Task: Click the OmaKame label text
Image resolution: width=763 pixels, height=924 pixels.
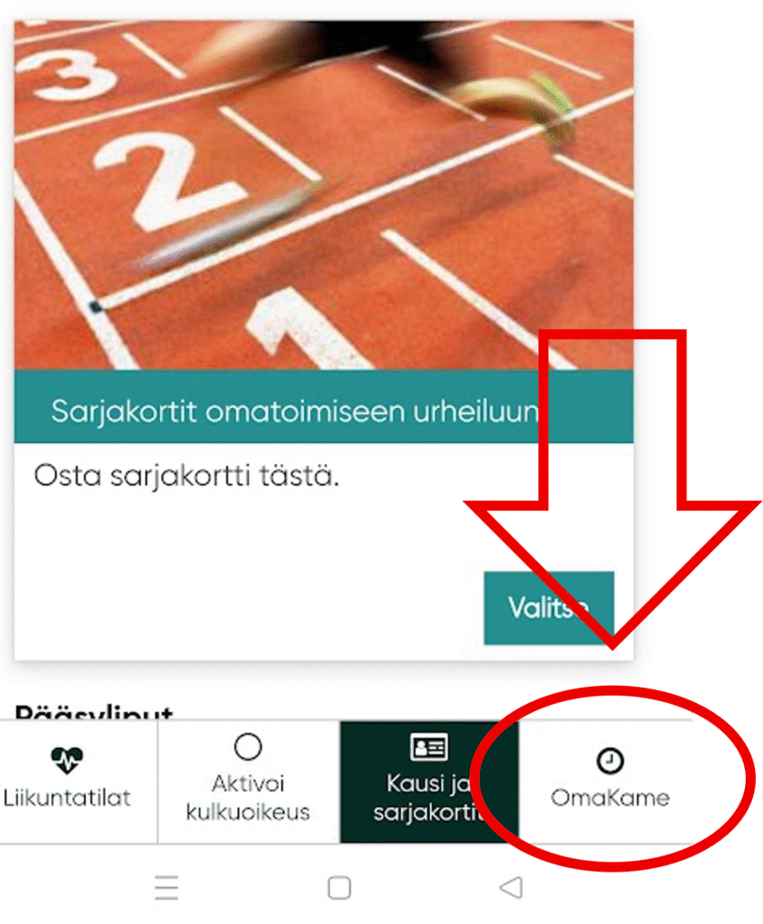Action: (x=610, y=798)
